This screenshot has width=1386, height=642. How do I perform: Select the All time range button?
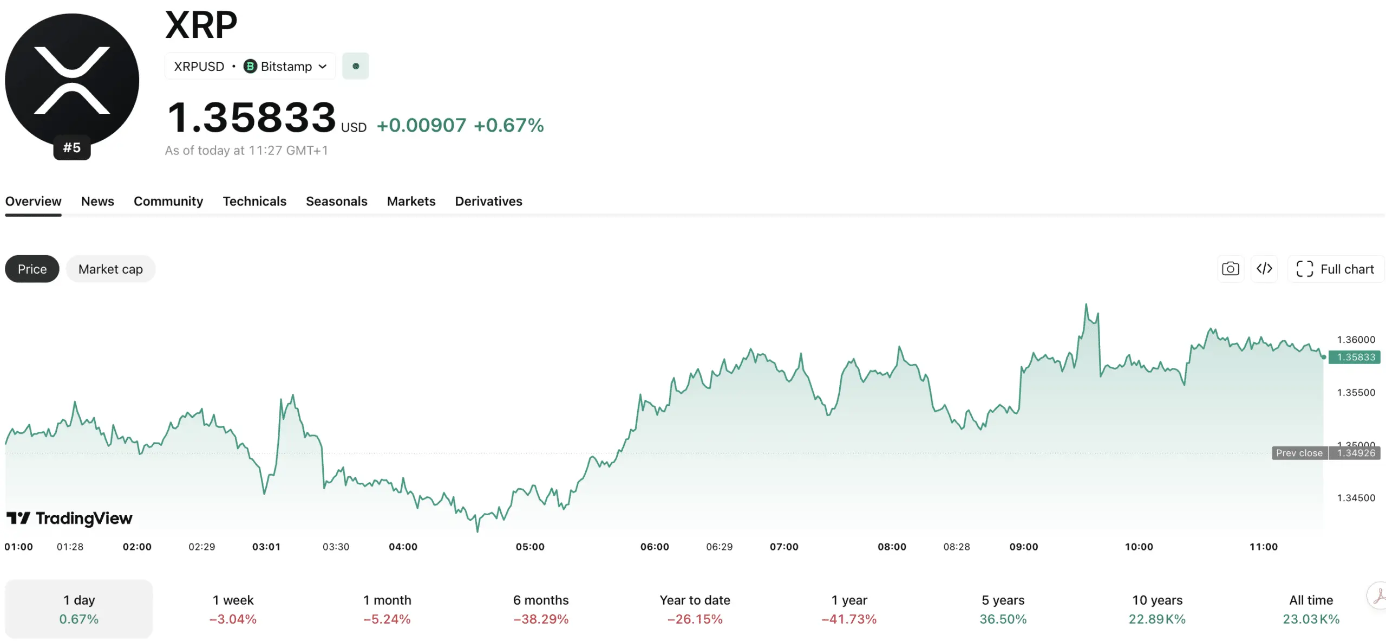tap(1311, 609)
